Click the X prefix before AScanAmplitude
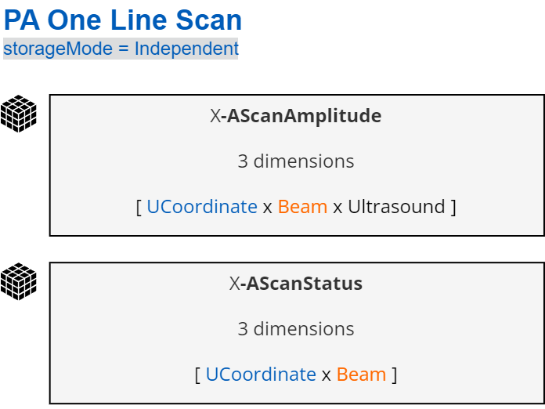This screenshot has width=545, height=409. [215, 117]
